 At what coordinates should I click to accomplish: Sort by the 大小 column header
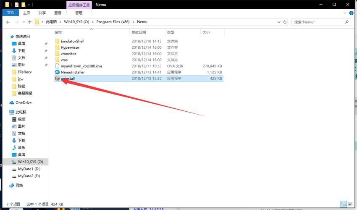click(x=206, y=32)
